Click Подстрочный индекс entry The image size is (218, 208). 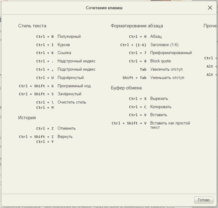77,69
